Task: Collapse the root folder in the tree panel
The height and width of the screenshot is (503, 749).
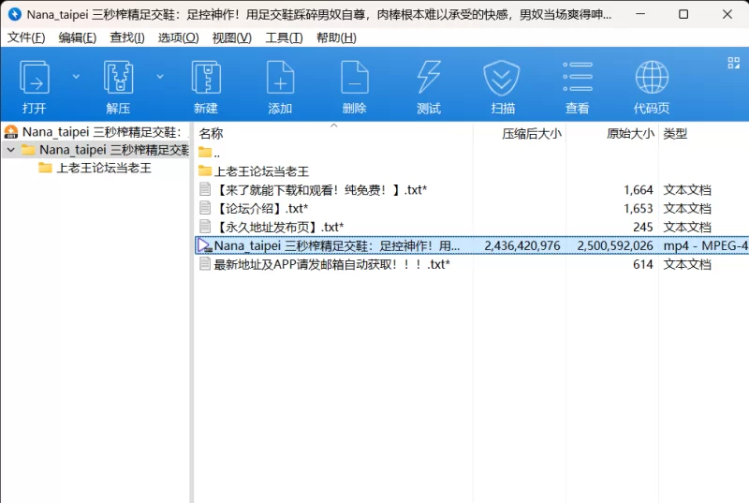Action: pyautogui.click(x=11, y=150)
